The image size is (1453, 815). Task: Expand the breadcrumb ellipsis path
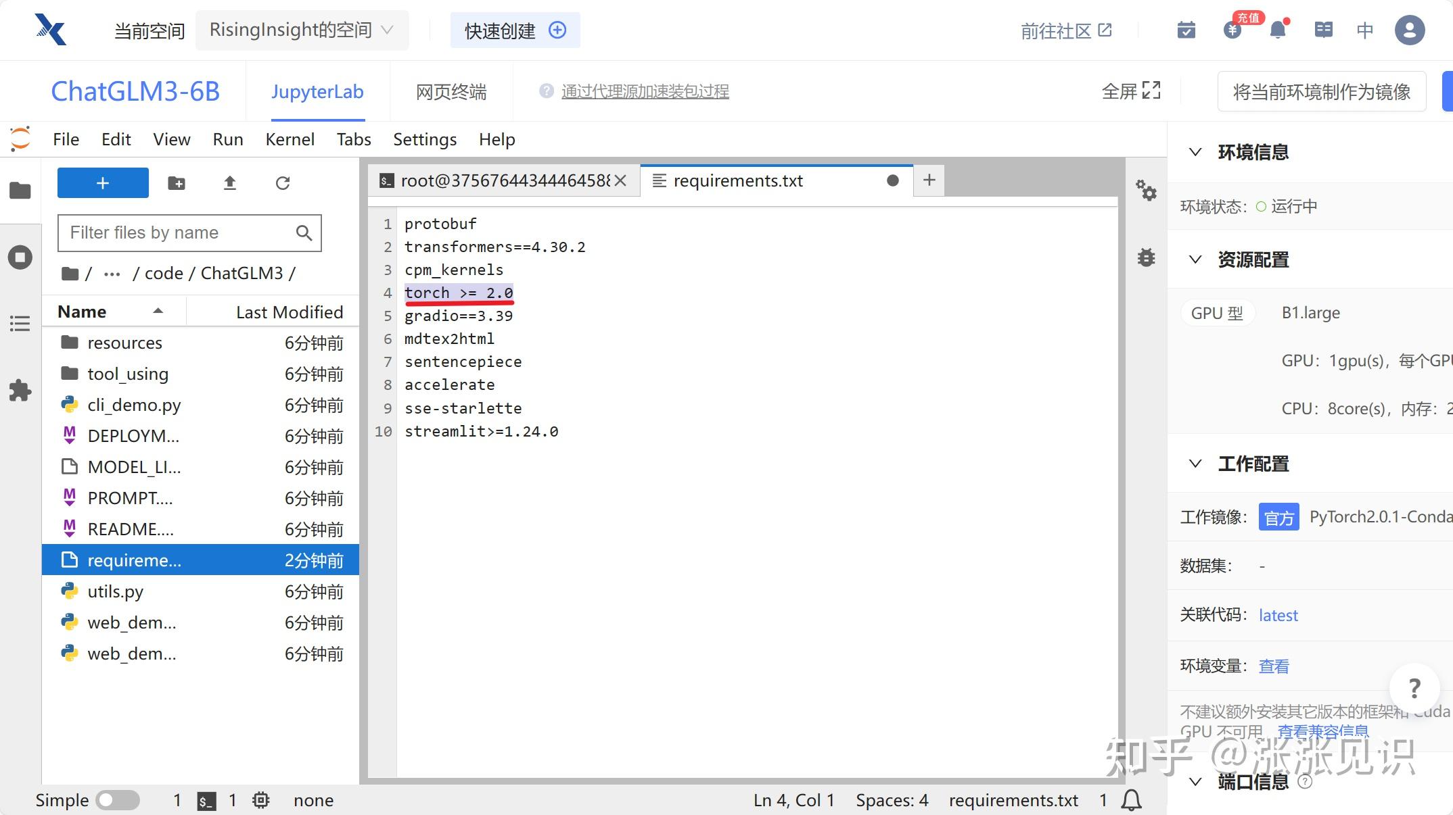[112, 274]
